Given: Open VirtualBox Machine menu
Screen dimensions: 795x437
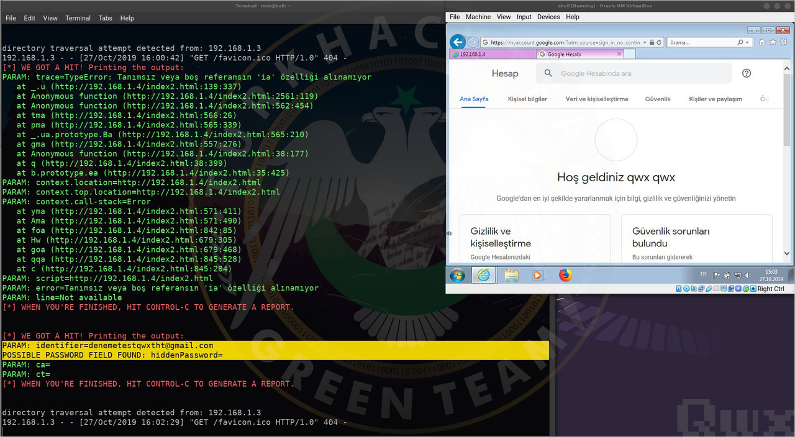Looking at the screenshot, I should pyautogui.click(x=478, y=17).
